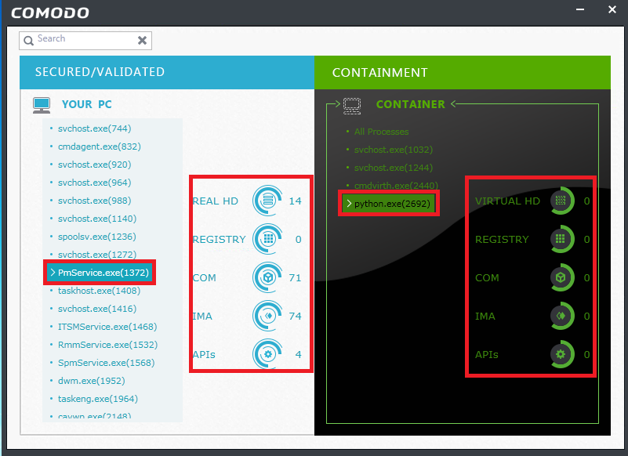Click the blue Registry grid icon
The image size is (628, 456).
[x=267, y=239]
